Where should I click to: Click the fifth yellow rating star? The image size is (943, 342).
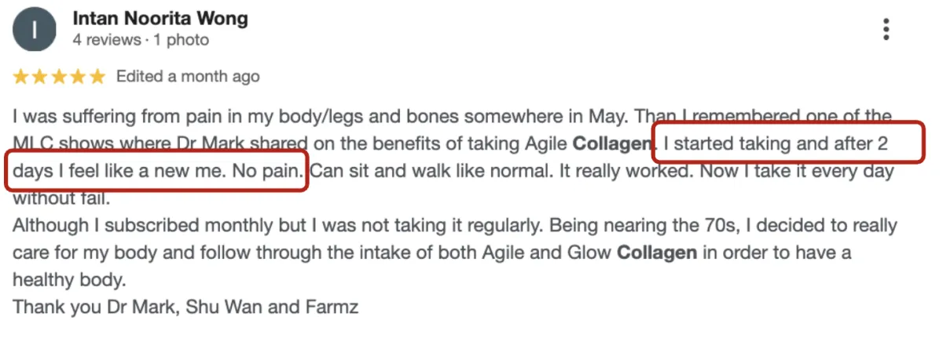97,77
